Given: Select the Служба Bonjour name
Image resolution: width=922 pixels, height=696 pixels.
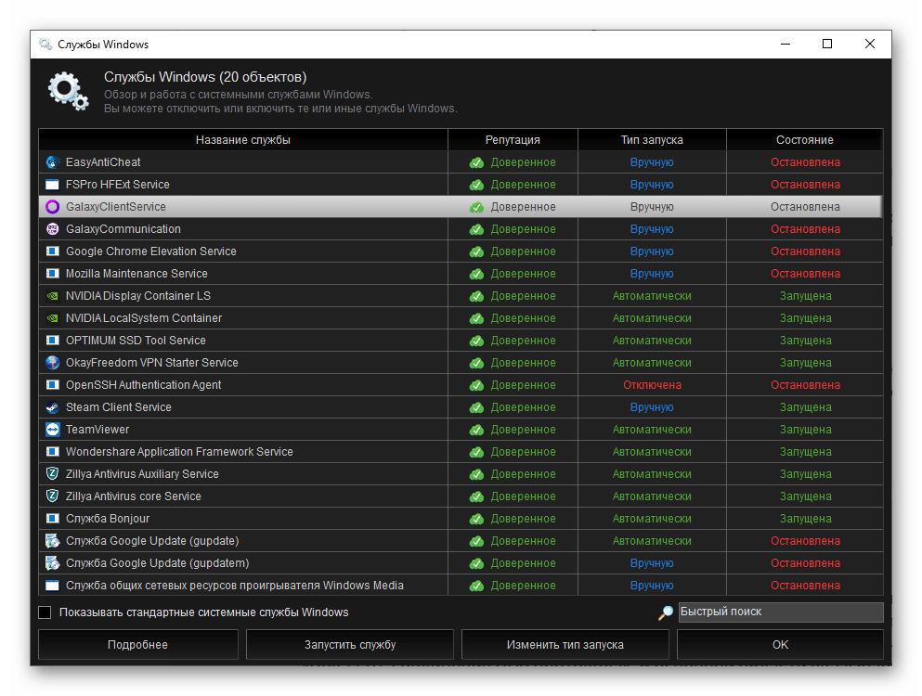Looking at the screenshot, I should (x=108, y=519).
